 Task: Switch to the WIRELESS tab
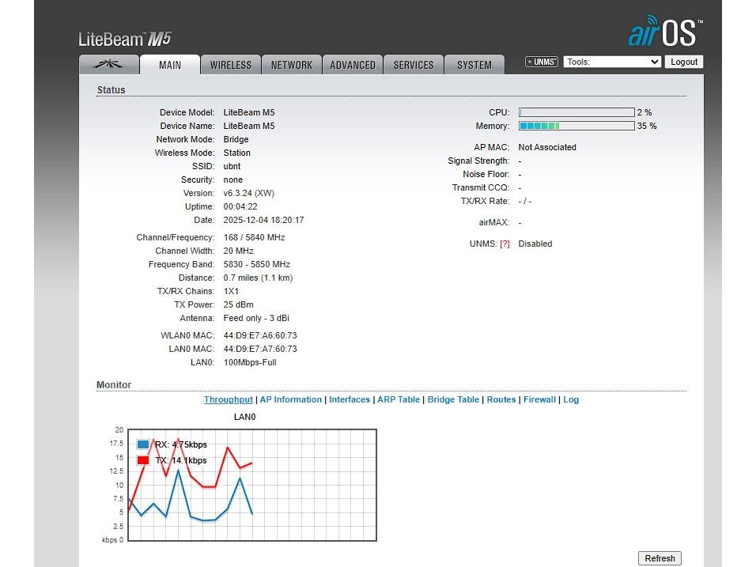pyautogui.click(x=230, y=65)
